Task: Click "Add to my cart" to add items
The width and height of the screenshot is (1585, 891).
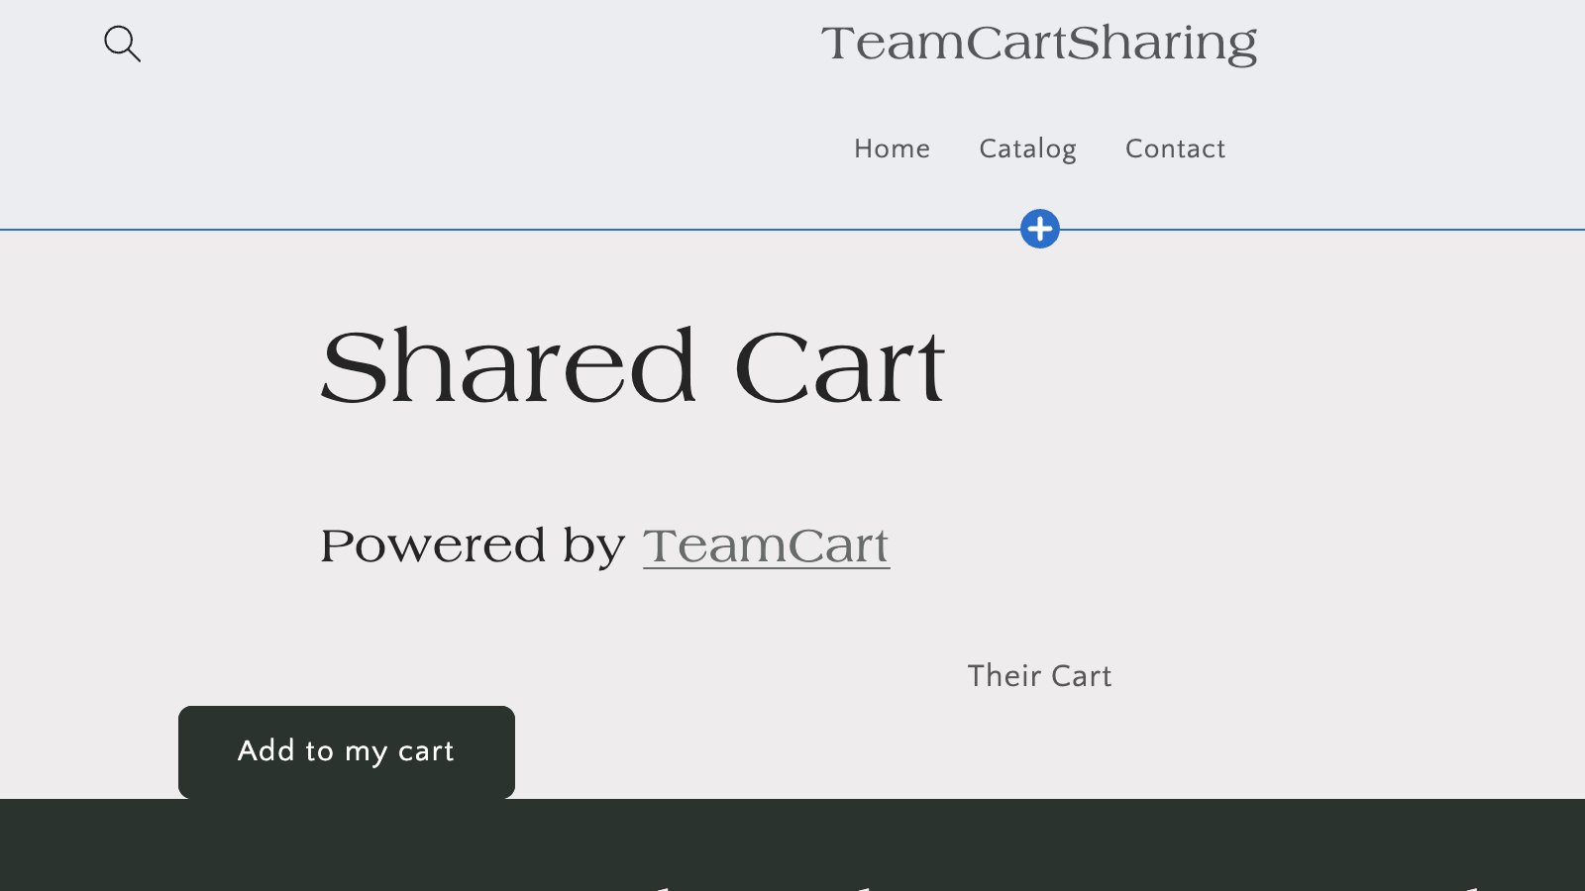Action: point(346,751)
